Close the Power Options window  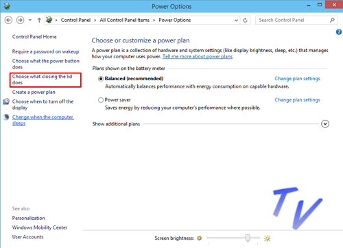tap(334, 5)
